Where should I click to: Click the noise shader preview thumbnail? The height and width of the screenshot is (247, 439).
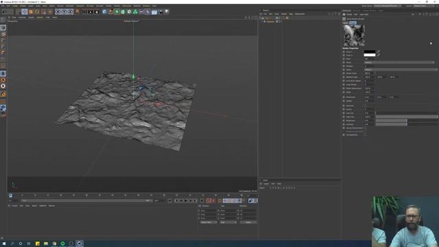click(354, 36)
